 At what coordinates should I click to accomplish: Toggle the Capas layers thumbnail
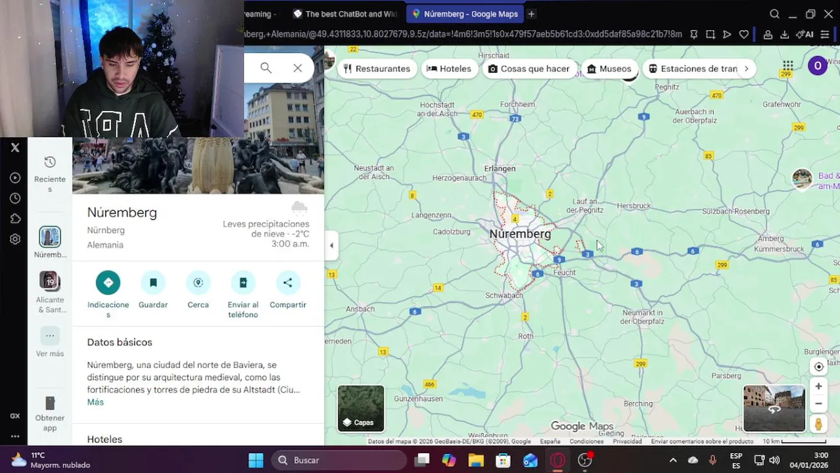click(x=361, y=409)
